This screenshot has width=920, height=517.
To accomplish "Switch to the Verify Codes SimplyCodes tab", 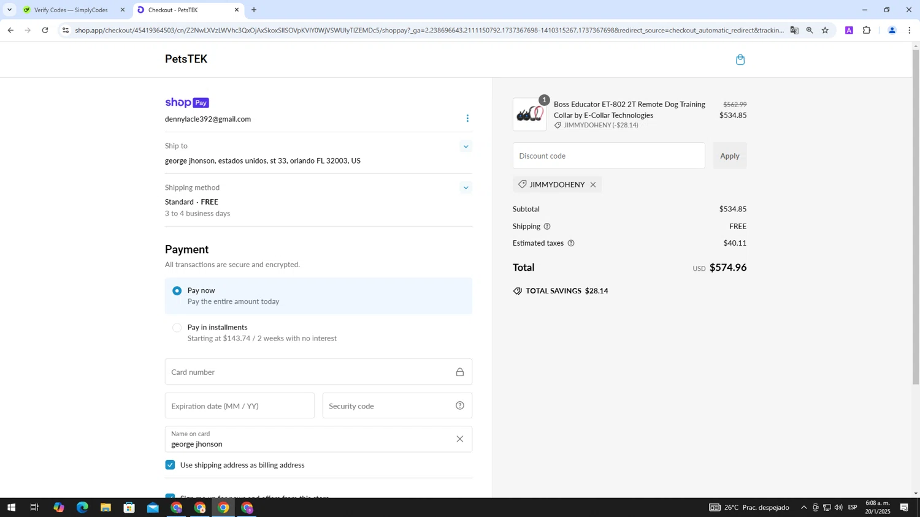I will [71, 10].
